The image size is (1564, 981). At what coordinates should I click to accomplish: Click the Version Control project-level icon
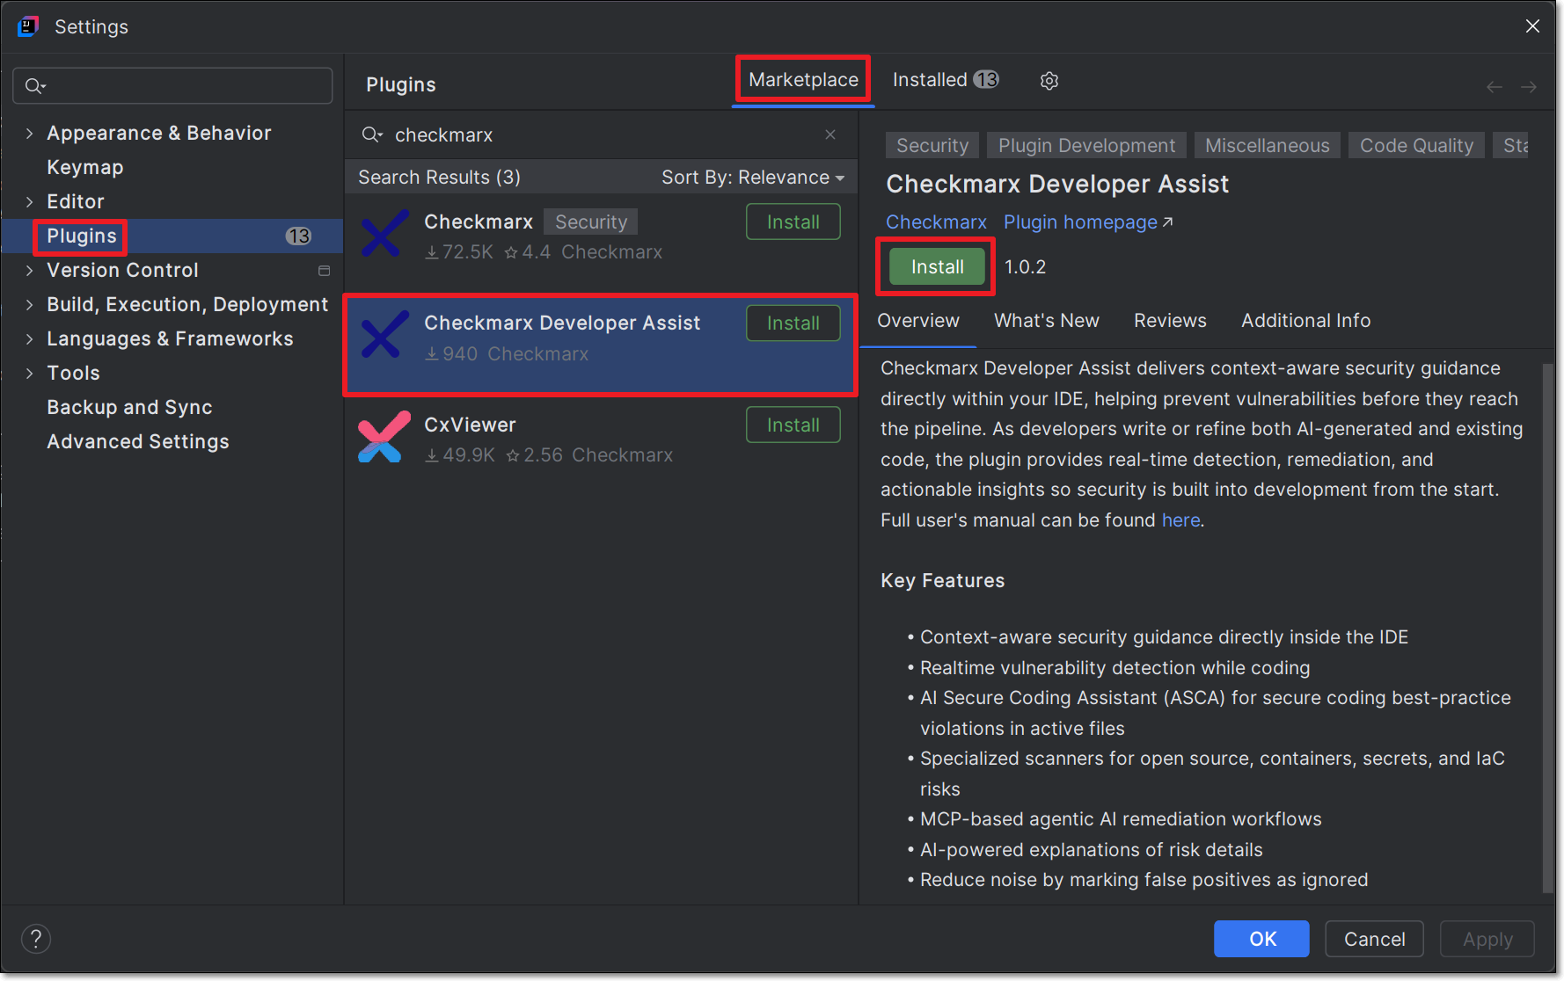324,271
